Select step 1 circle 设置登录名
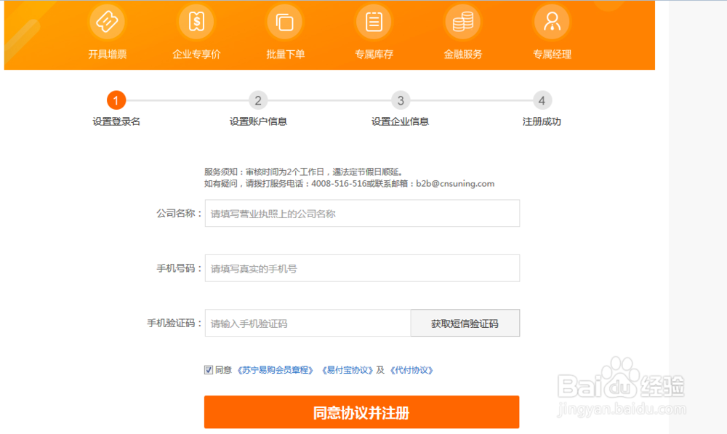The width and height of the screenshot is (727, 434). [116, 100]
